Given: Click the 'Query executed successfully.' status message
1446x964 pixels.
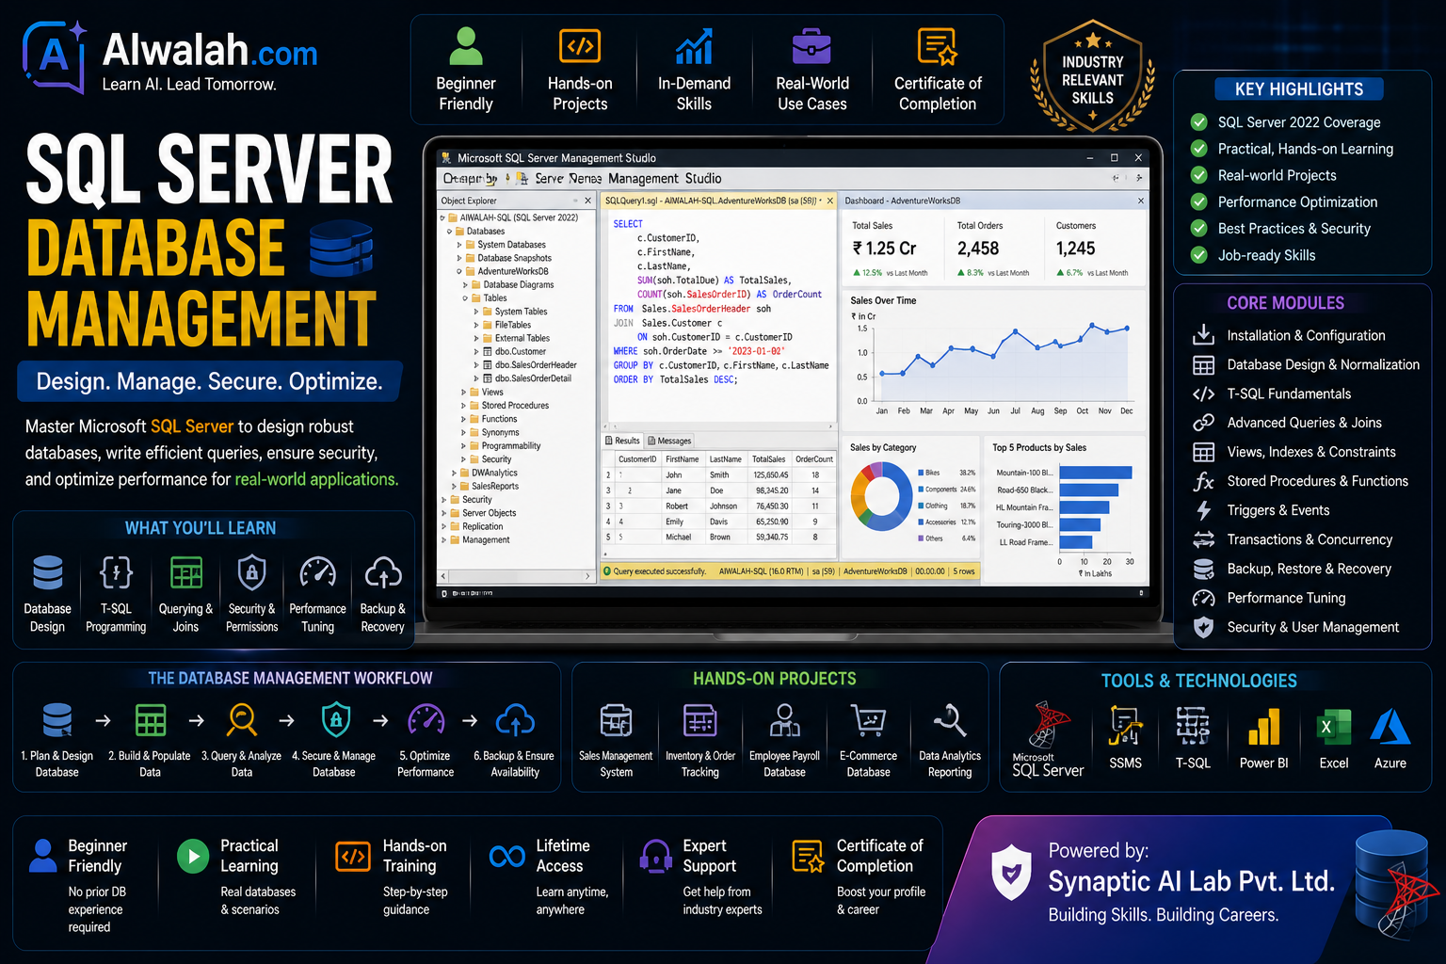Looking at the screenshot, I should [659, 571].
